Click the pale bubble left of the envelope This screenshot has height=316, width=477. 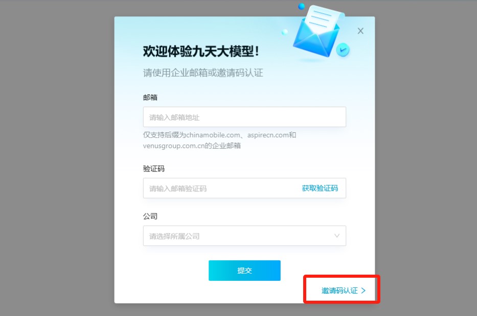(285, 32)
